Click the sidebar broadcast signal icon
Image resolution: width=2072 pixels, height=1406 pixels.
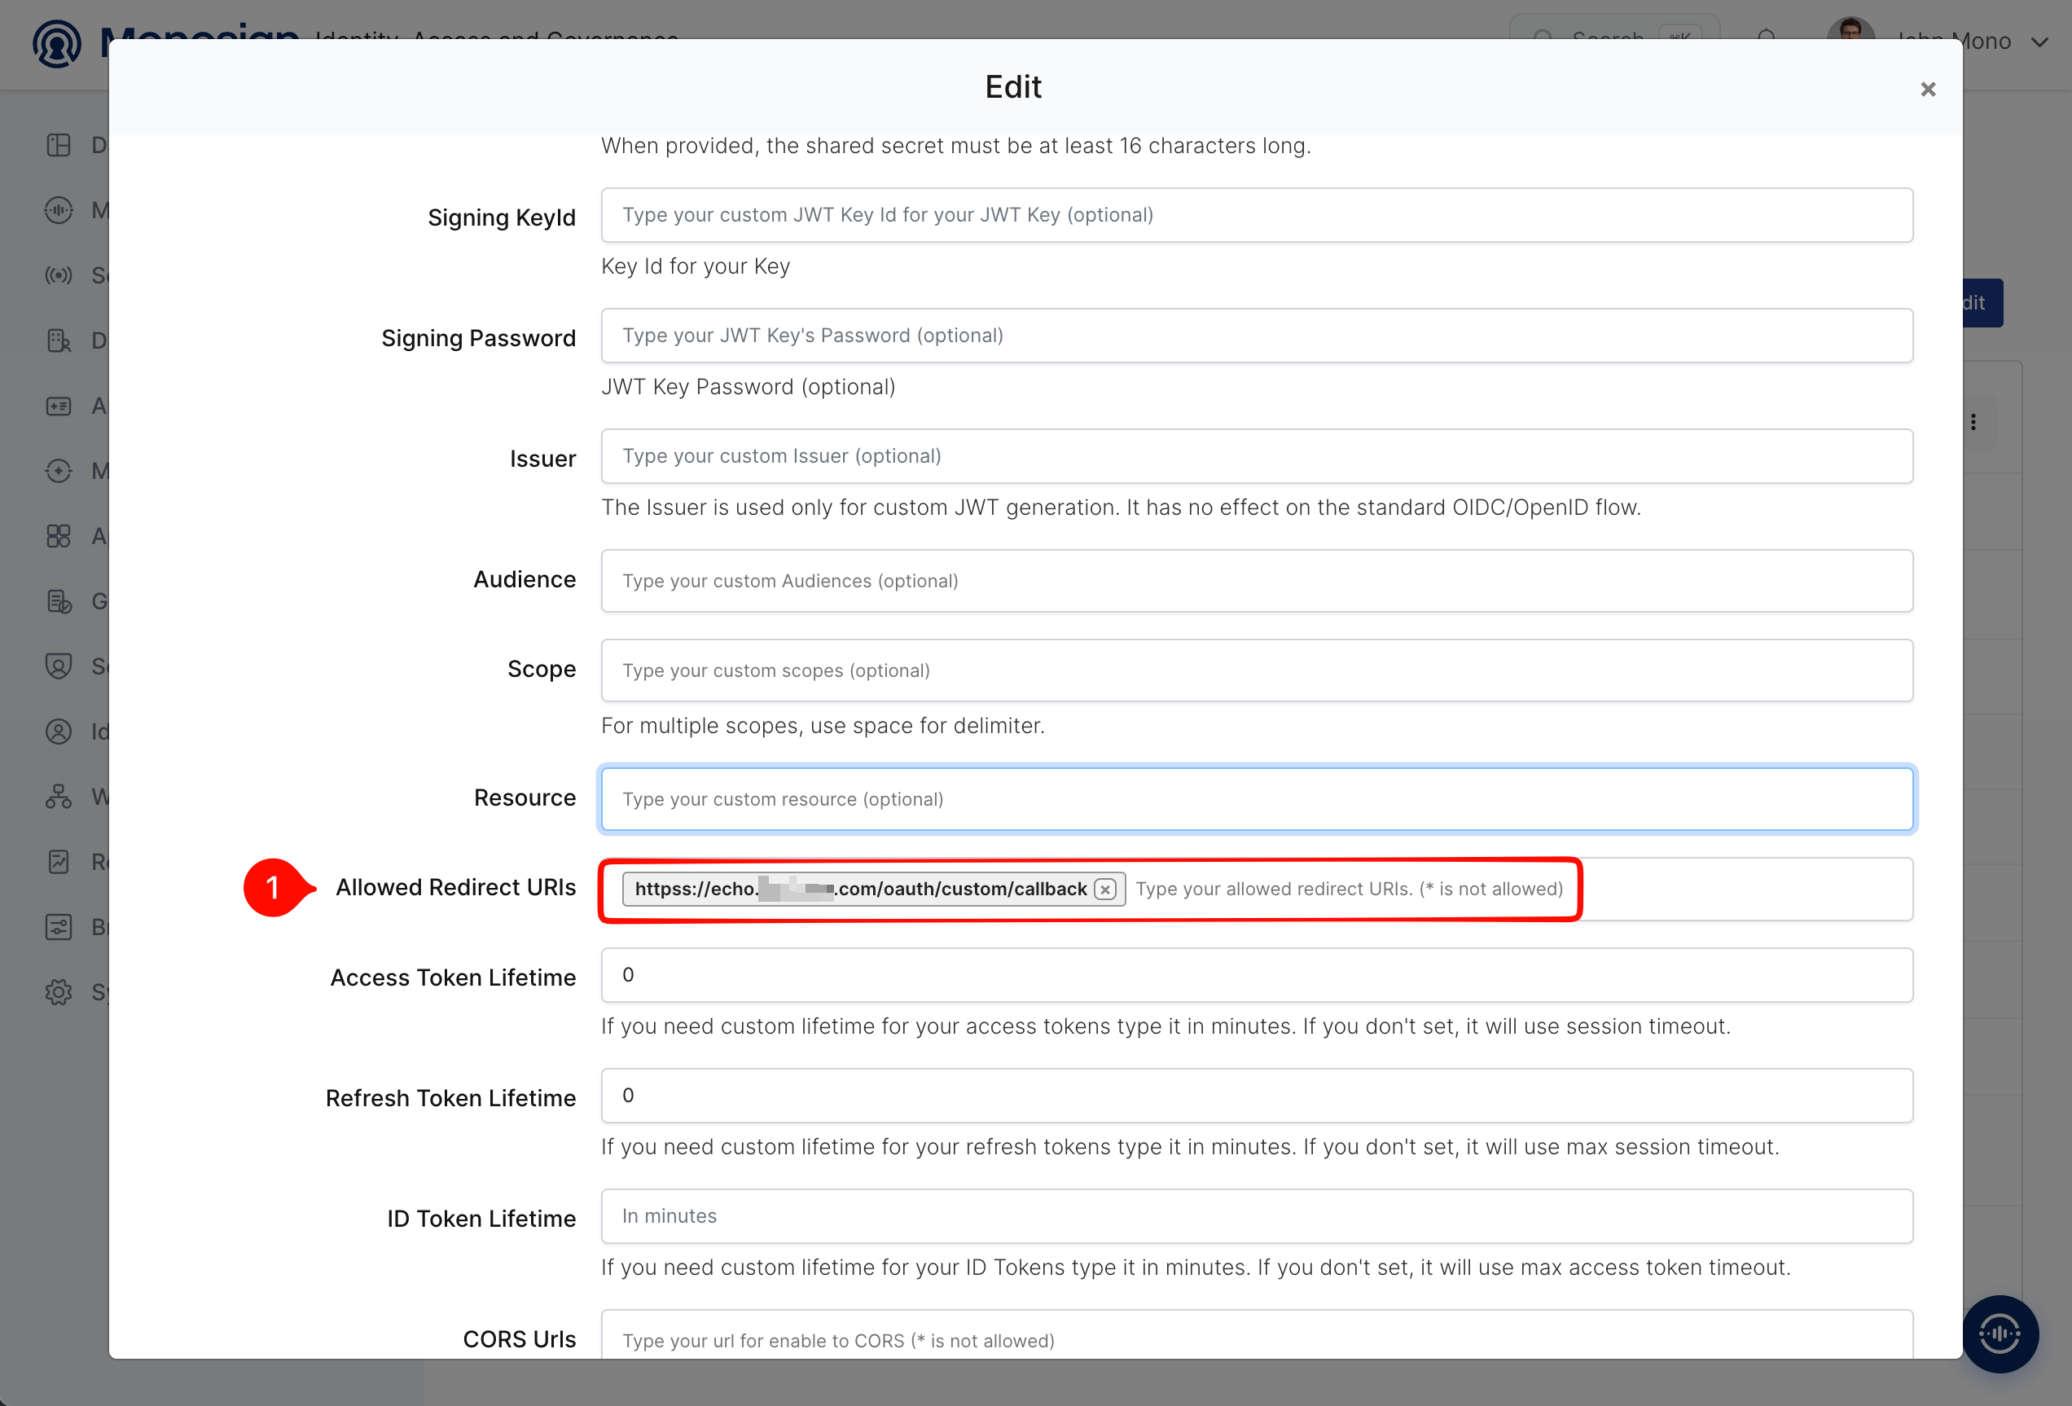tap(59, 275)
